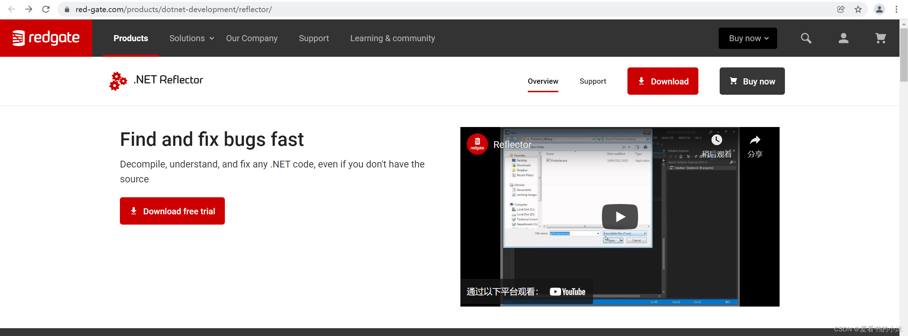Viewport: 908px width, 336px height.
Task: Play the Reflector video
Action: click(x=620, y=216)
